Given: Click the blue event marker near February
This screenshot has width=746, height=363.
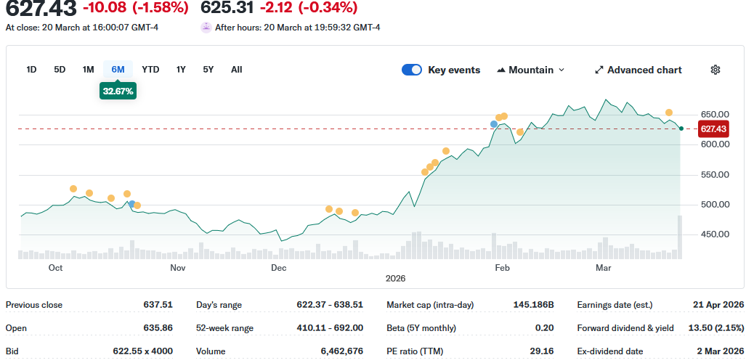Looking at the screenshot, I should (x=494, y=124).
